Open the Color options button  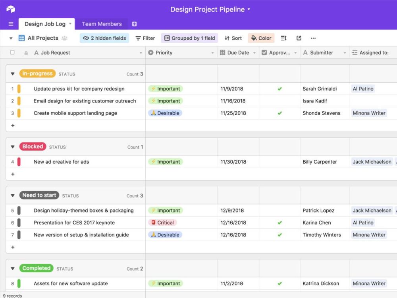(x=261, y=38)
